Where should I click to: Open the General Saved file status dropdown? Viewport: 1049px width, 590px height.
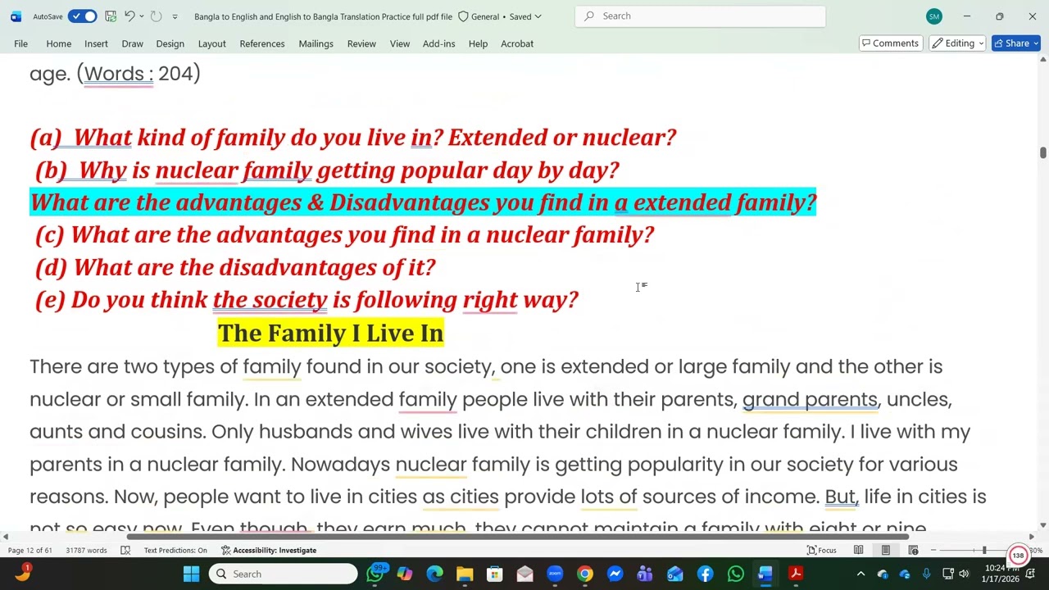(x=500, y=16)
